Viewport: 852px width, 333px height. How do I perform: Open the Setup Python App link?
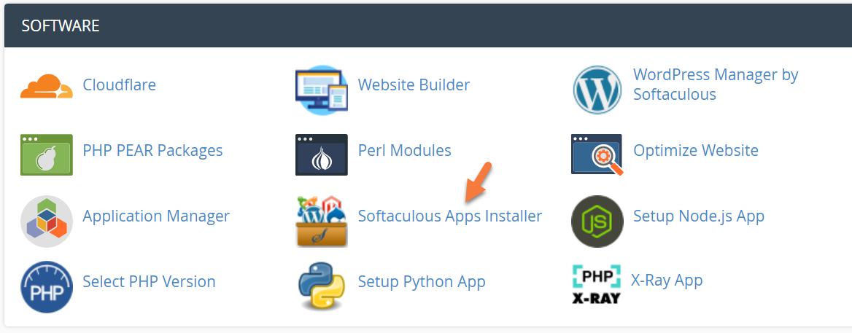[421, 282]
